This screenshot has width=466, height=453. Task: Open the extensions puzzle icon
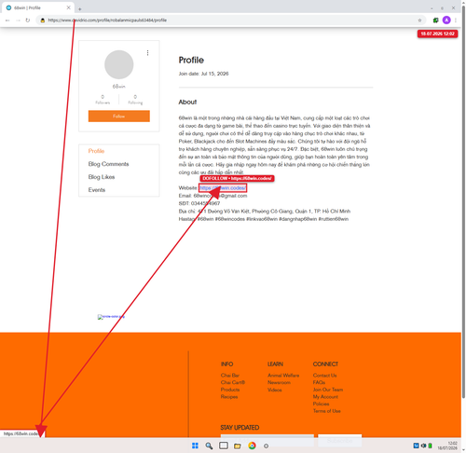coord(436,21)
